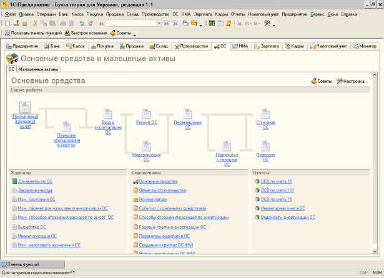Image resolution: width=384 pixels, height=278 pixels.
Task: Open the Файл menu
Action: tap(10, 14)
